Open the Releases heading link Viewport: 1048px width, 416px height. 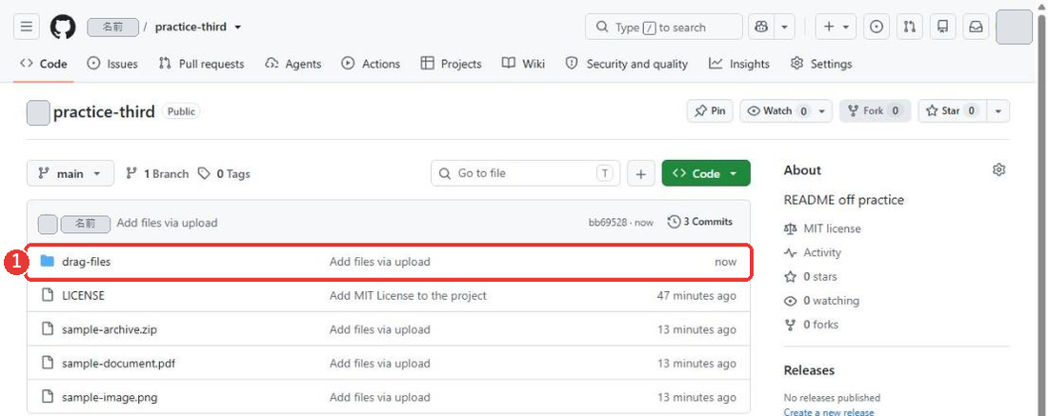point(809,370)
